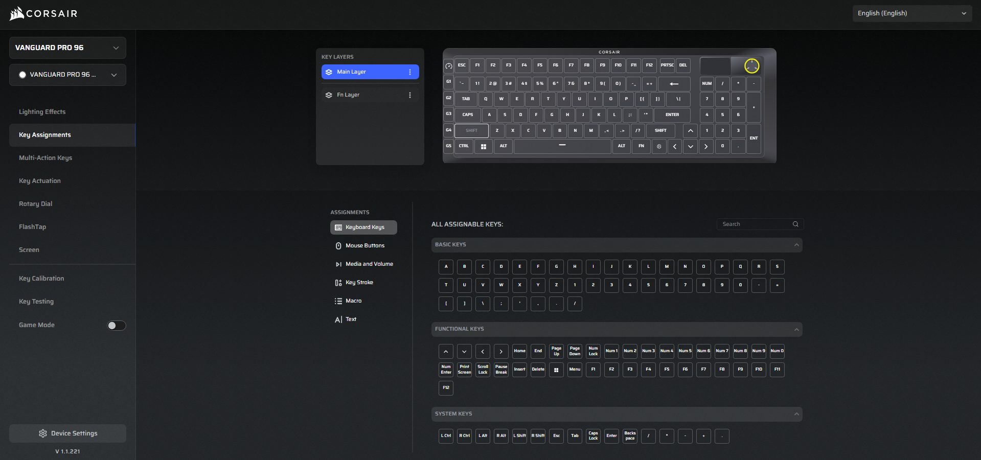Select the numpad ENT key on preview
Image resolution: width=981 pixels, height=460 pixels.
coord(754,139)
